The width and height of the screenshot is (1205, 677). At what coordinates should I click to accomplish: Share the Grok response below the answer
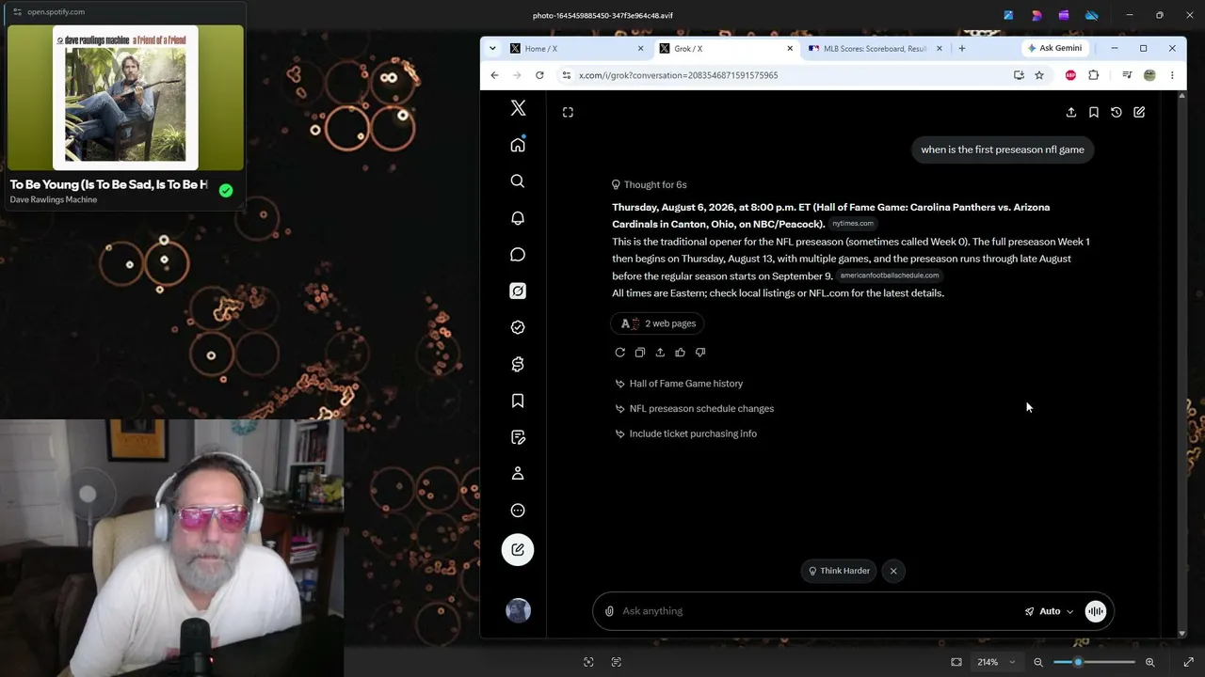tap(660, 353)
